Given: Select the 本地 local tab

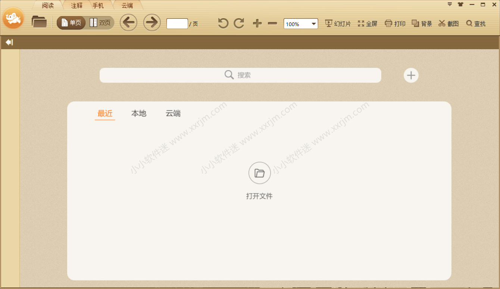Looking at the screenshot, I should [139, 114].
